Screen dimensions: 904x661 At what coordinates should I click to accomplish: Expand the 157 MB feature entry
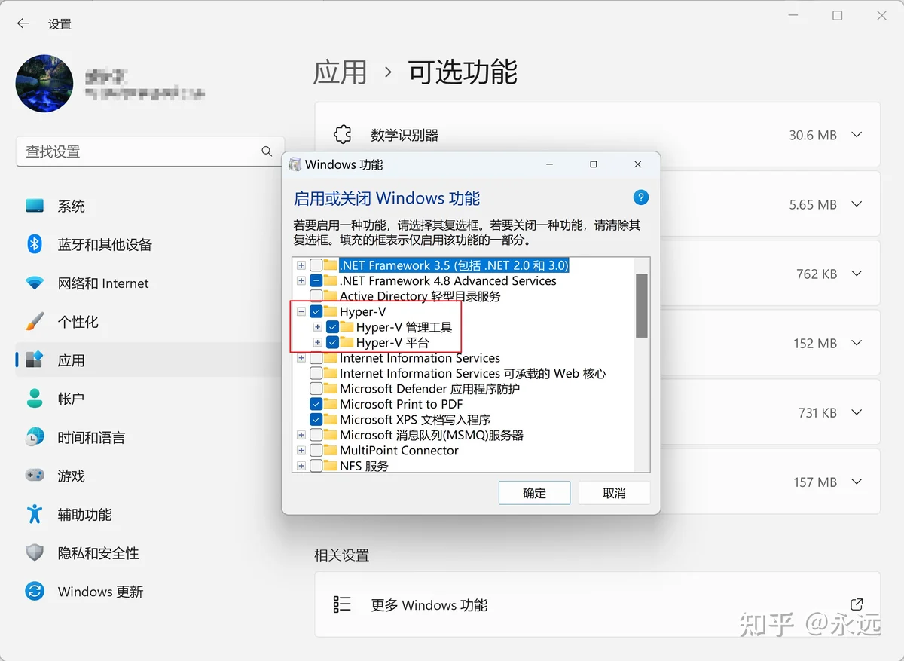click(857, 482)
